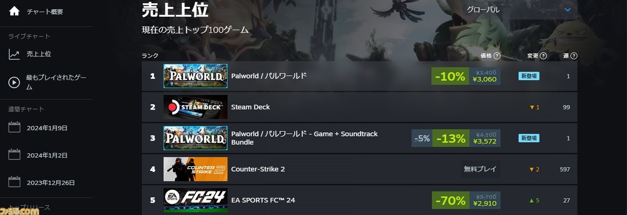Click the EA SPORTS FC 24 thumbnail
This screenshot has height=215, width=627.
point(195,200)
